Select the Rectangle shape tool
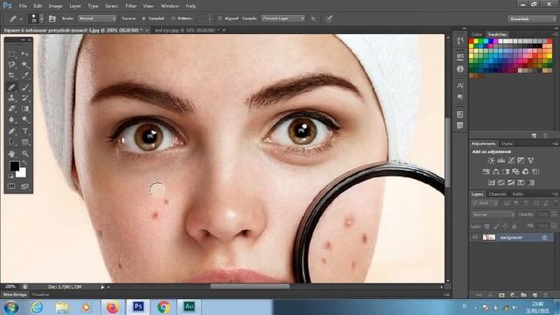The image size is (560, 315). (x=25, y=142)
